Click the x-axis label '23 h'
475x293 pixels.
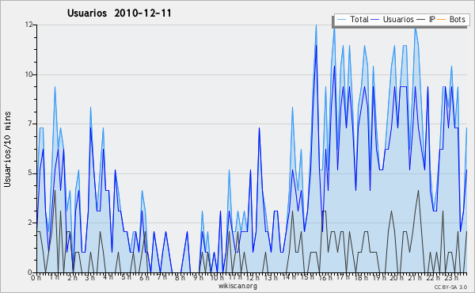tap(450, 277)
